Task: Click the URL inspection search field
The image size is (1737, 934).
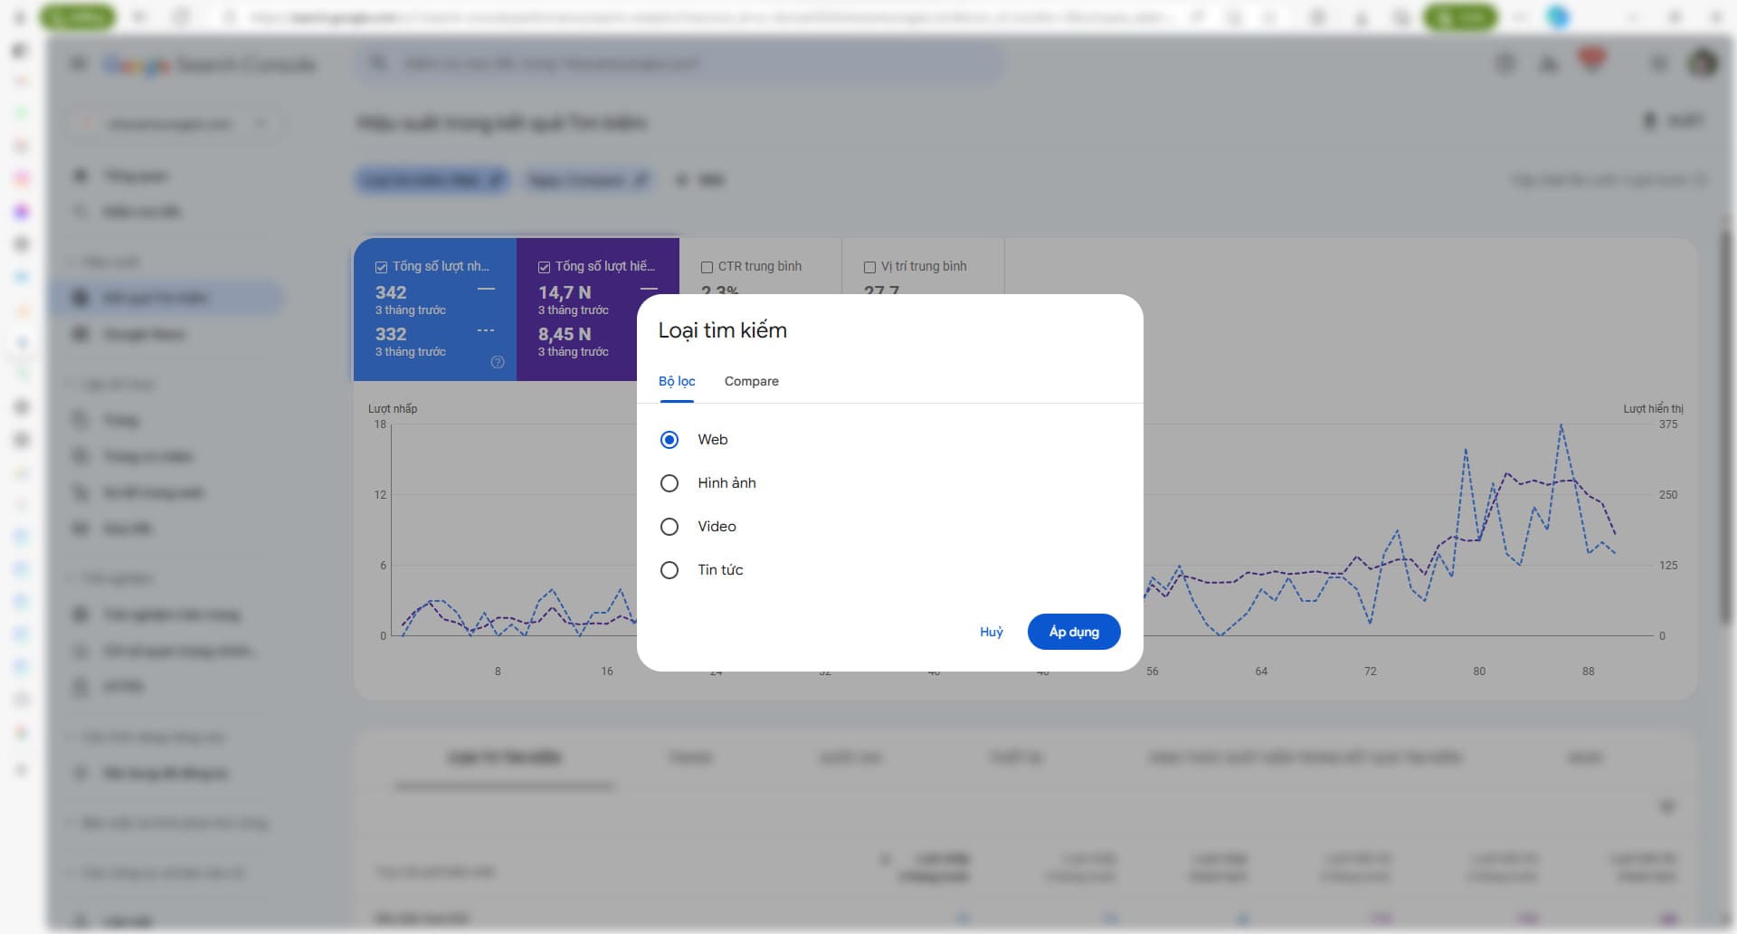Action: [x=679, y=63]
